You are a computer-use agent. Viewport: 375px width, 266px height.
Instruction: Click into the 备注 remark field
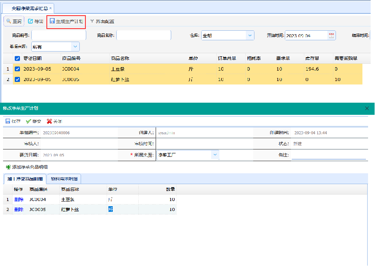coord(329,155)
